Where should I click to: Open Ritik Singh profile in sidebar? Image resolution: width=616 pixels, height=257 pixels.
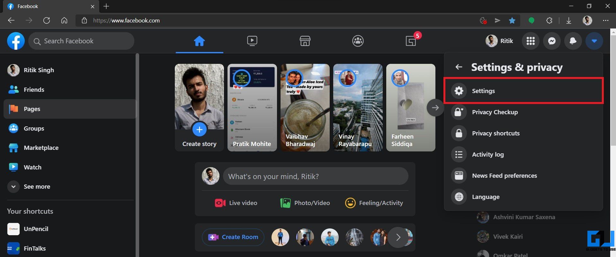pos(70,70)
